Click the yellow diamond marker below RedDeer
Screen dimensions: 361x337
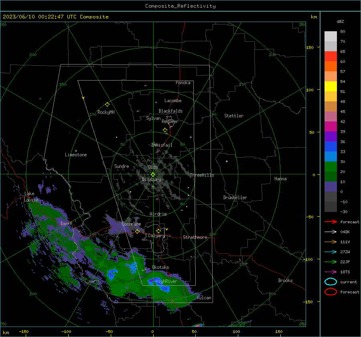click(165, 130)
